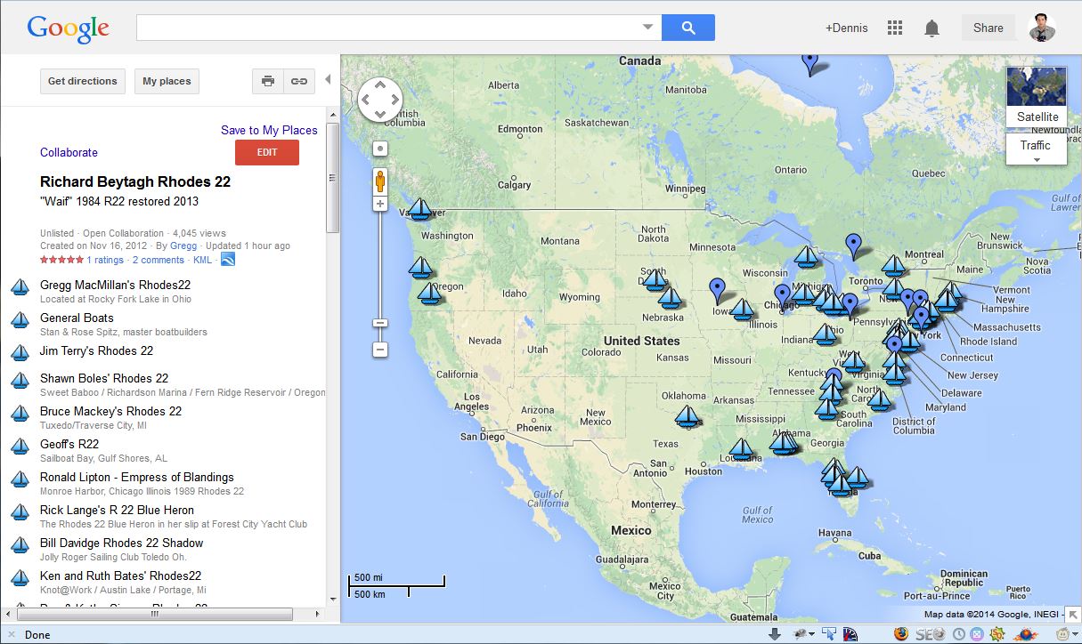Zoom in with the plus button
1082x644 pixels.
click(380, 204)
